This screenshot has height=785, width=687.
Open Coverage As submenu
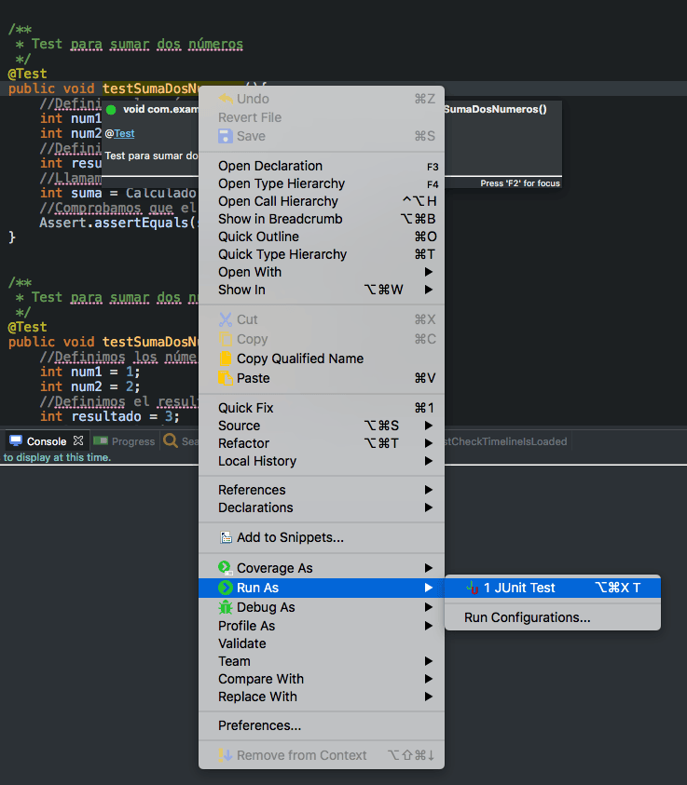click(x=322, y=568)
